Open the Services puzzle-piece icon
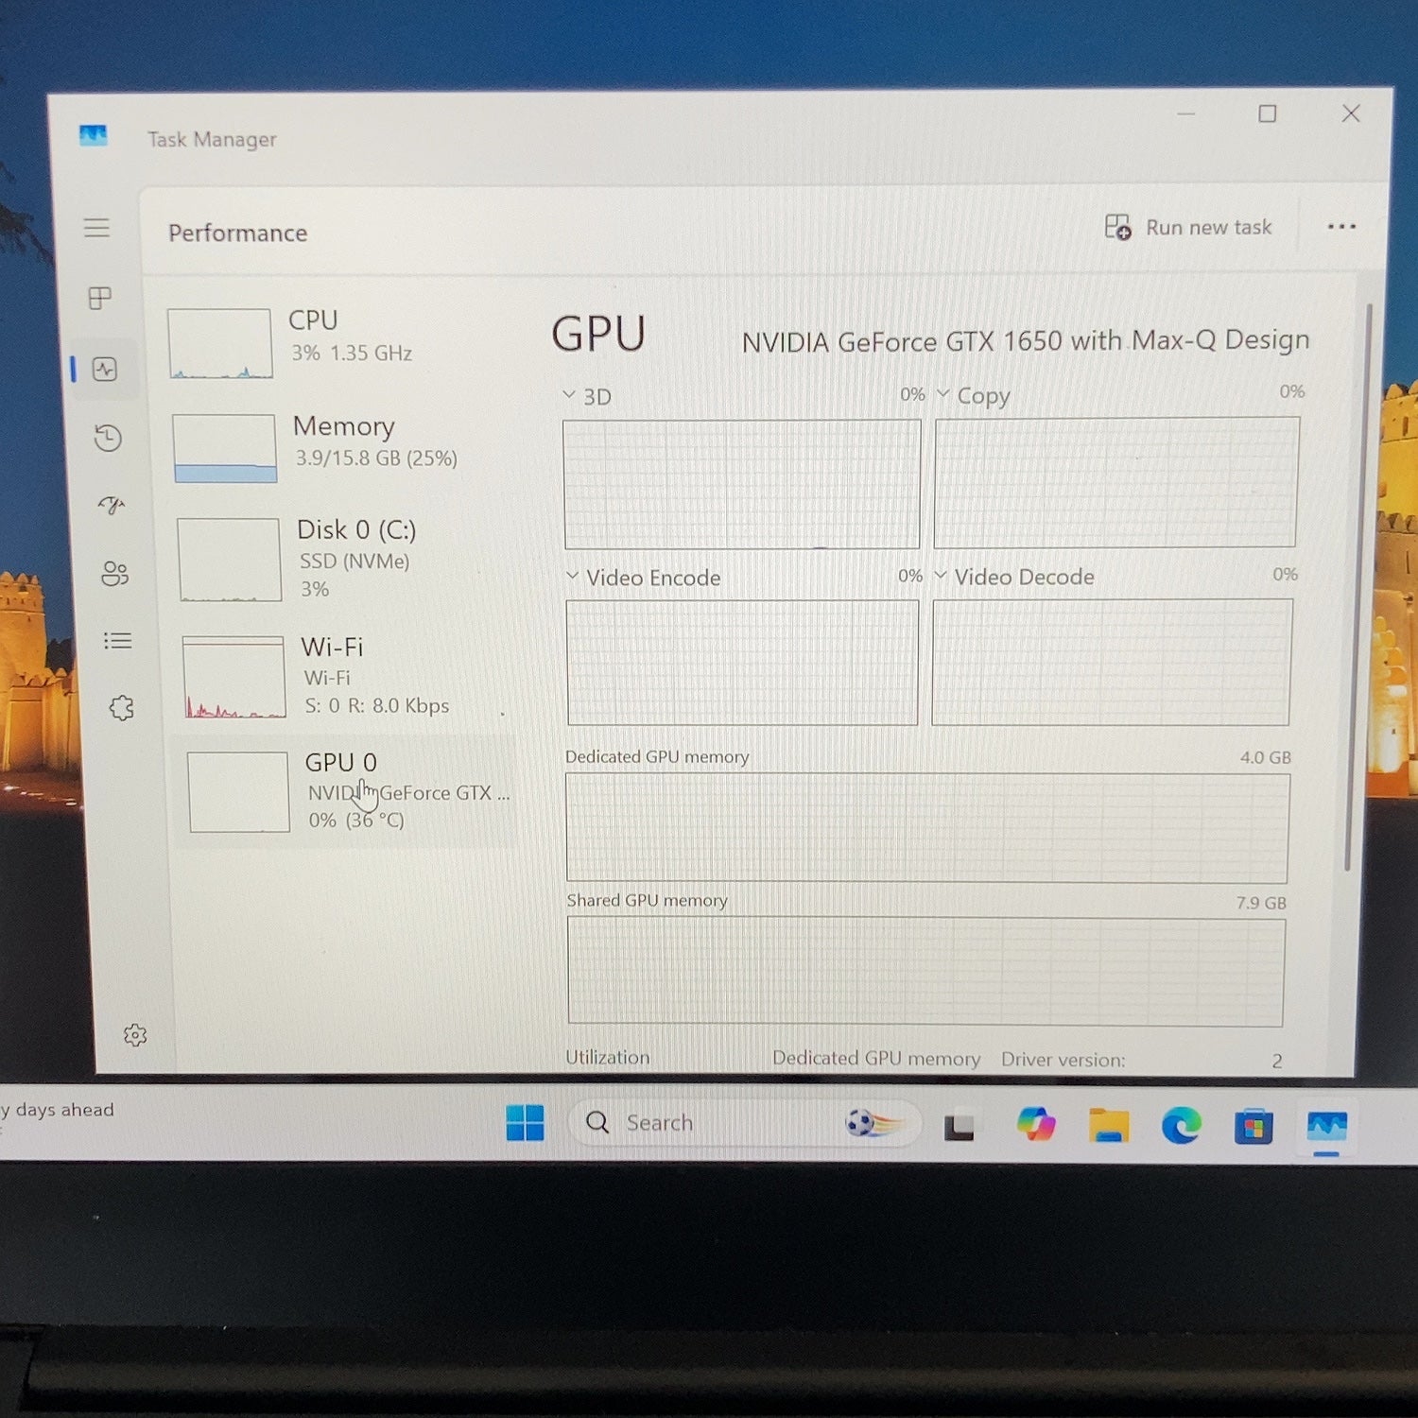1418x1418 pixels. 121,708
